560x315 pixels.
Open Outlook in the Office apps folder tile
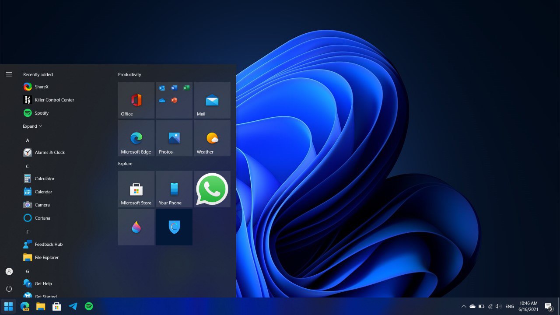162,88
